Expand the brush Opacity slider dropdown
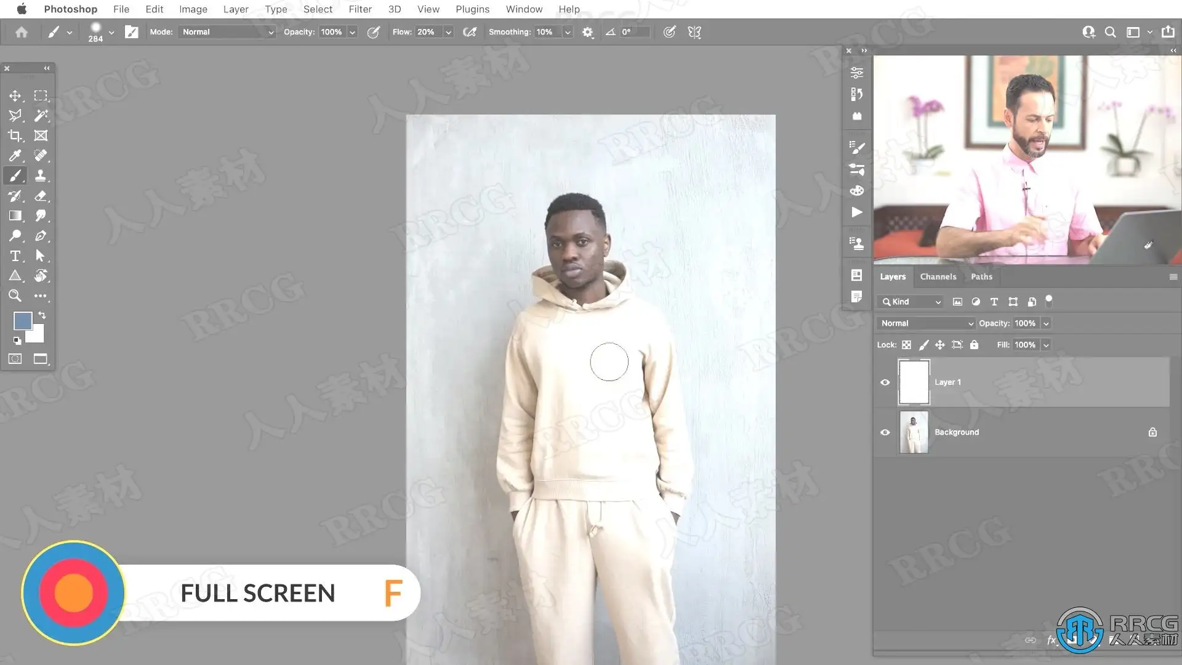 (352, 32)
